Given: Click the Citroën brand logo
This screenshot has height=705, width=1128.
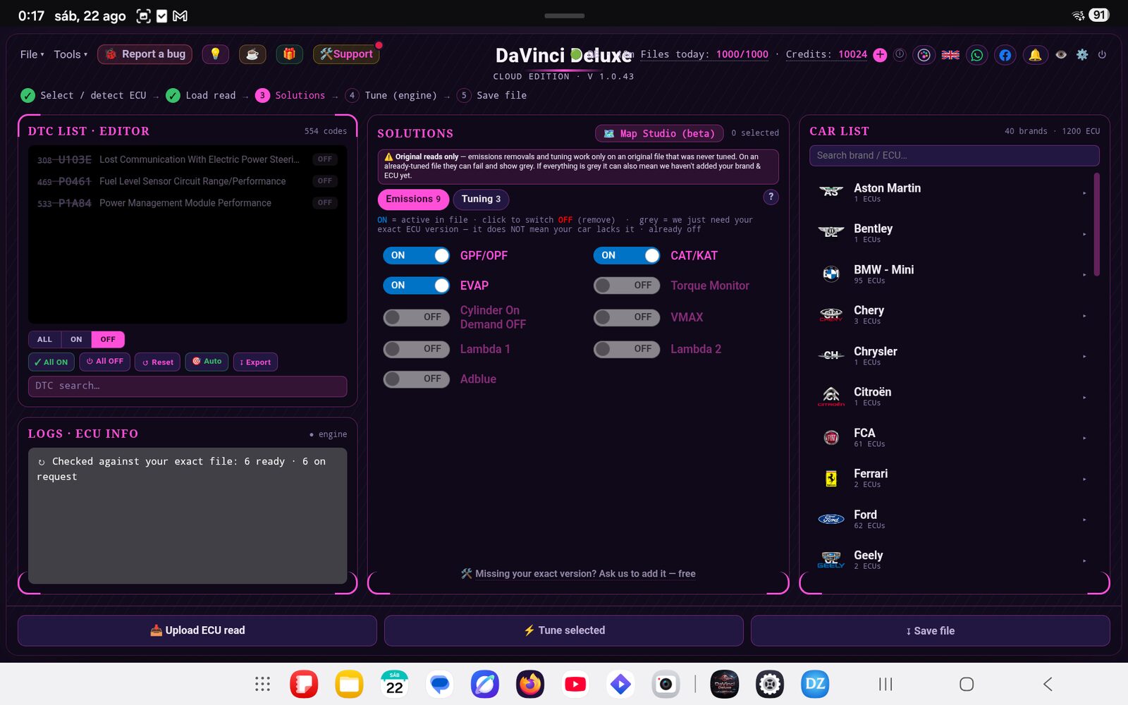Looking at the screenshot, I should [831, 396].
